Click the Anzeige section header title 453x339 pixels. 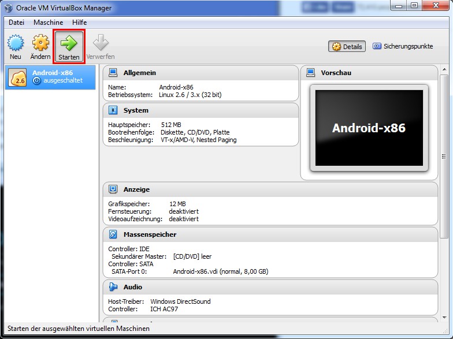(136, 189)
